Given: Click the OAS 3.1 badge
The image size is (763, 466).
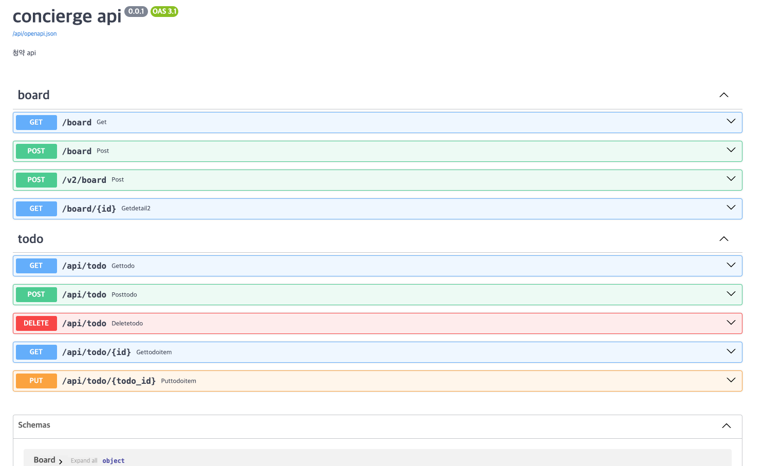Looking at the screenshot, I should point(164,11).
